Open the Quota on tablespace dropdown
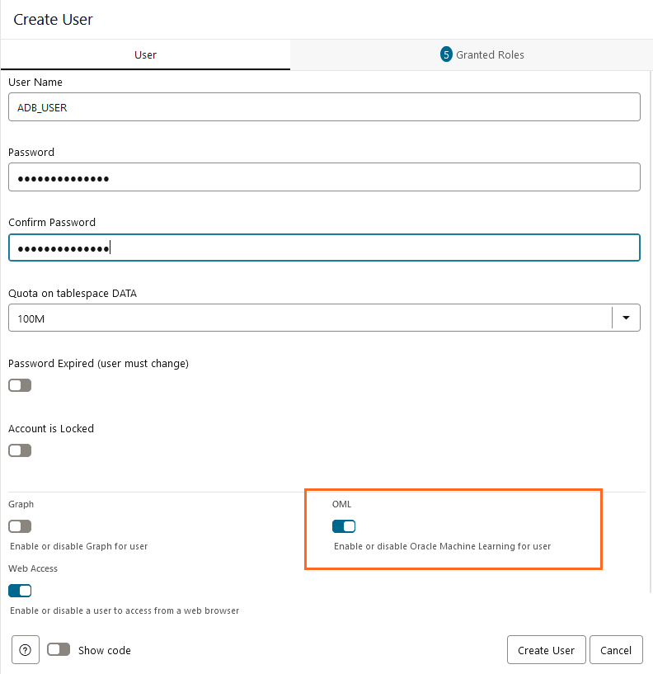This screenshot has width=653, height=674. tap(626, 317)
